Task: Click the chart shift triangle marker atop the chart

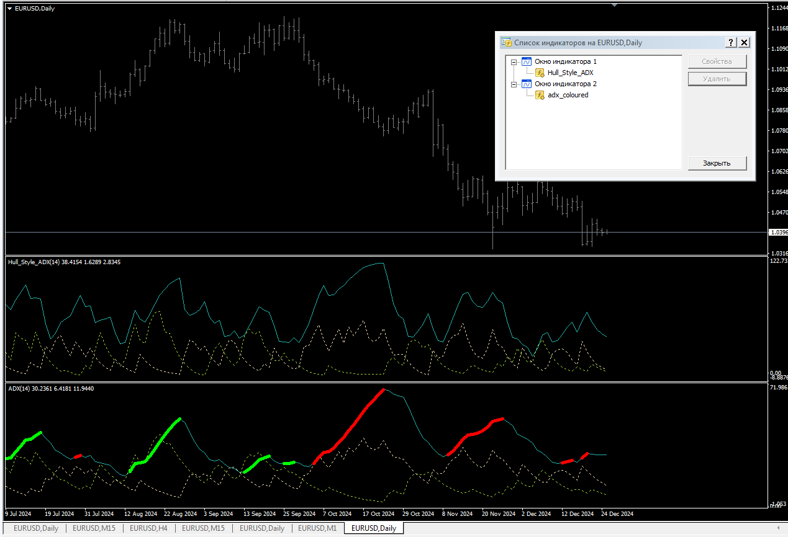Action: 614,5
